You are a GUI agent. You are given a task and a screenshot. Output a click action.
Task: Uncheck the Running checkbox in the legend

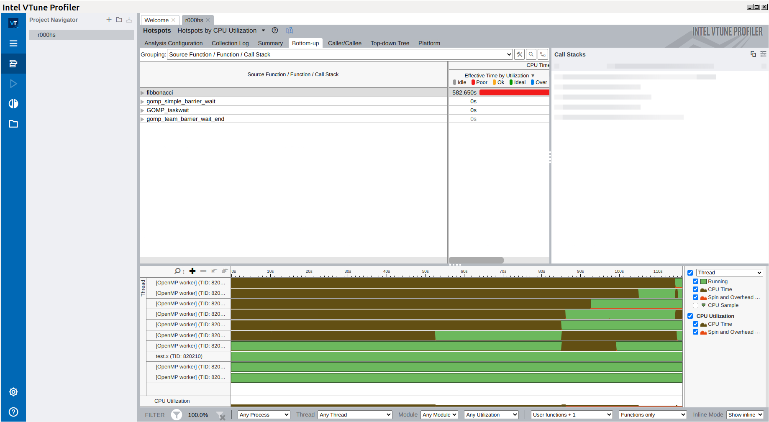(x=695, y=281)
